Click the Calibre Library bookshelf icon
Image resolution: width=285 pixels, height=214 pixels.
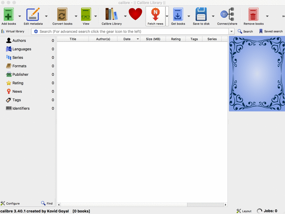[x=111, y=14]
